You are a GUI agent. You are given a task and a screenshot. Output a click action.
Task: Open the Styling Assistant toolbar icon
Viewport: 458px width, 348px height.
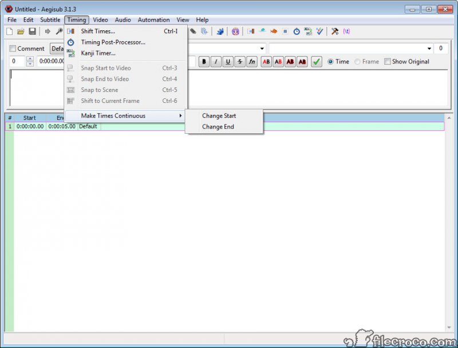[x=262, y=31]
